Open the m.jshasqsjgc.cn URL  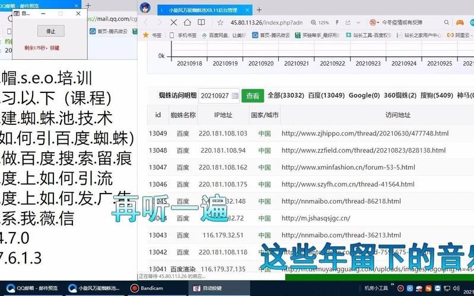point(316,218)
